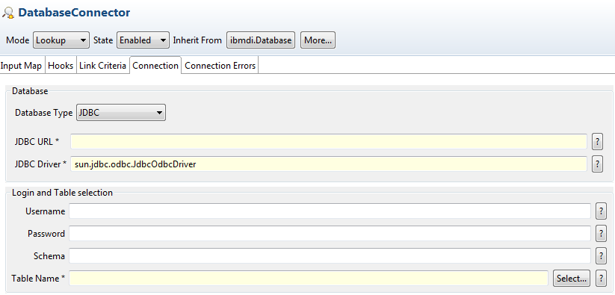Show help for Username field
Screen dimensions: 615x295
coord(601,211)
